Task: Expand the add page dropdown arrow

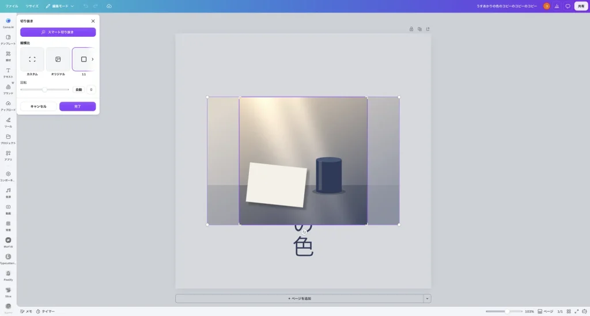Action: 427,298
